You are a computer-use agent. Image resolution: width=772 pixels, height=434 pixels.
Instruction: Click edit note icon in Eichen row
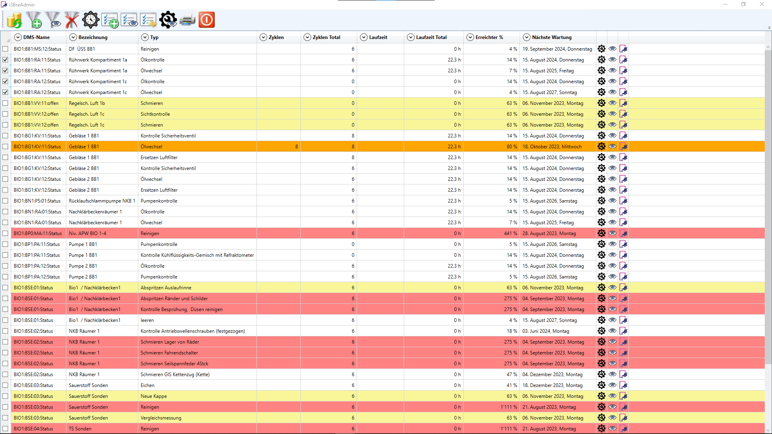coord(623,385)
